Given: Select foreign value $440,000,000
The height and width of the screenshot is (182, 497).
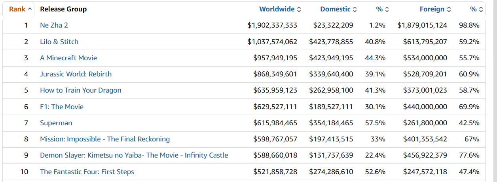Looking at the screenshot, I should pos(425,107).
